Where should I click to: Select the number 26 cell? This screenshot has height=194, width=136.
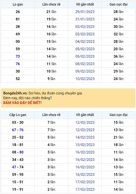(x=18, y=12)
